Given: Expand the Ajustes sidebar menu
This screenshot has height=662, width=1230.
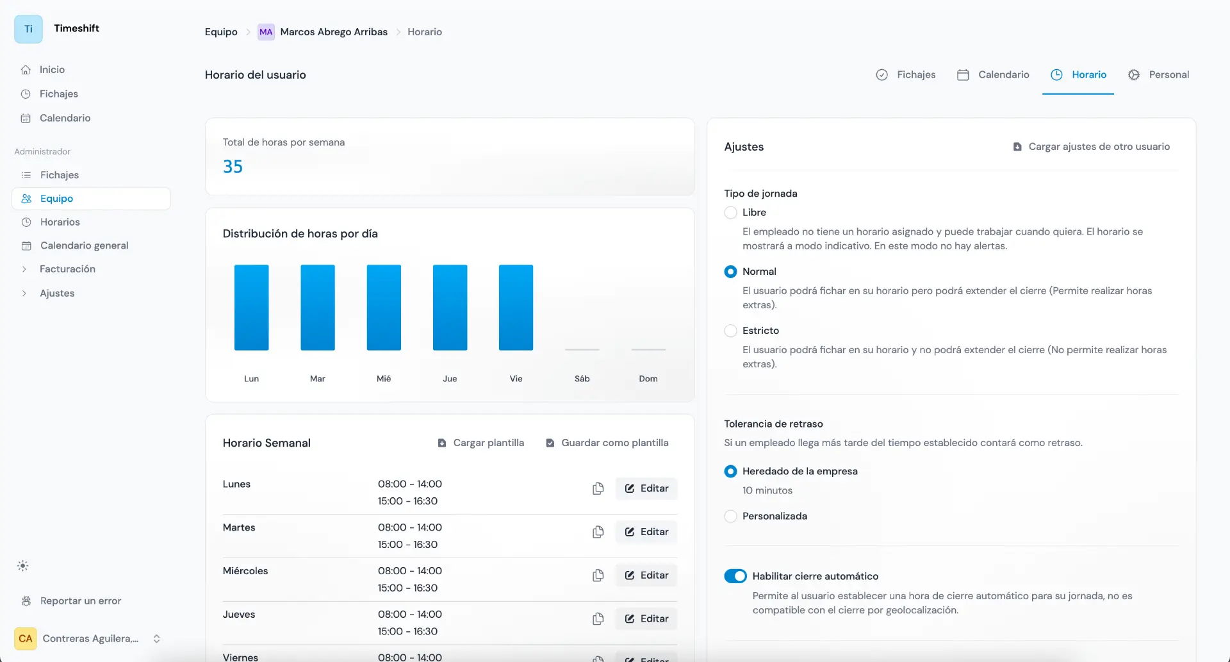Looking at the screenshot, I should (x=56, y=294).
